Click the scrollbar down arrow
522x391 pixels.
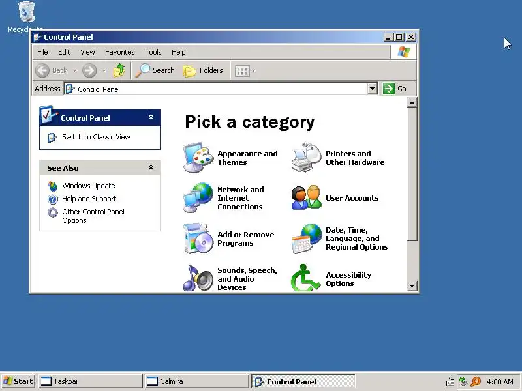tap(412, 286)
